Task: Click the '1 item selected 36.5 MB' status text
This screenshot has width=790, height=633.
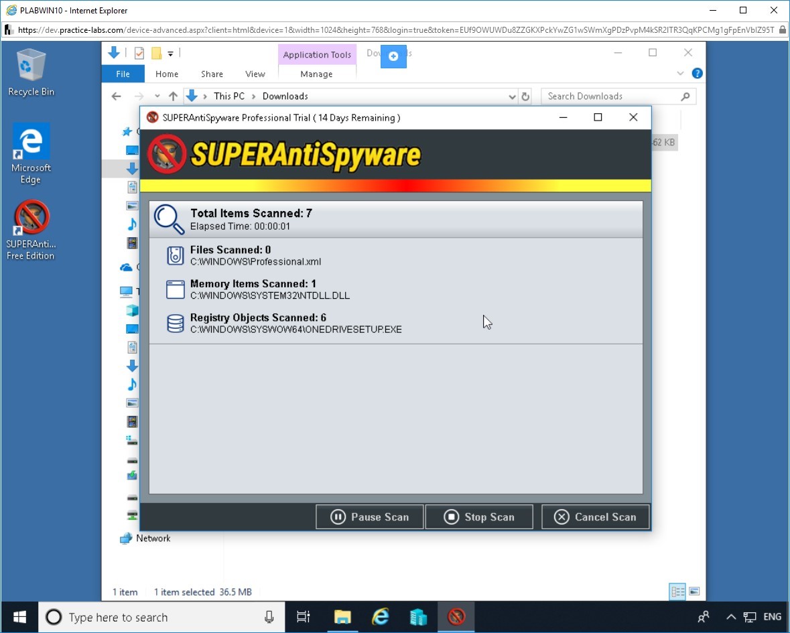Action: click(202, 592)
